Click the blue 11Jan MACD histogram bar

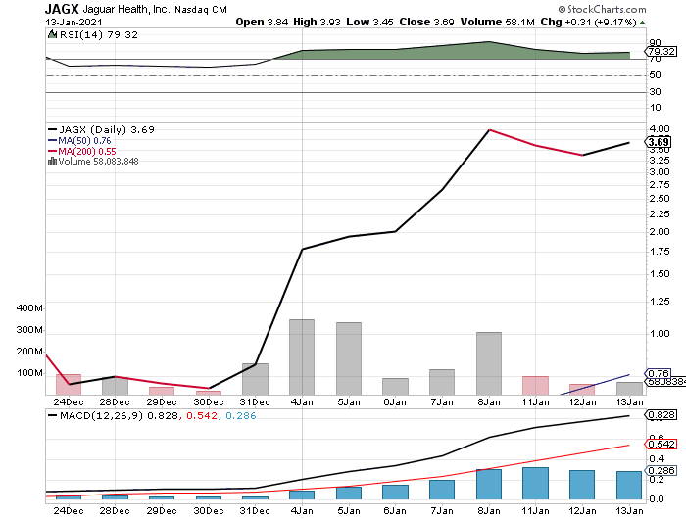coord(535,484)
